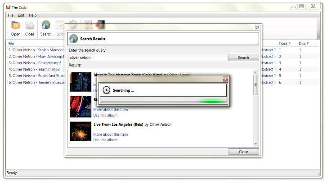Click the globe icon in Search Results header

tap(74, 39)
